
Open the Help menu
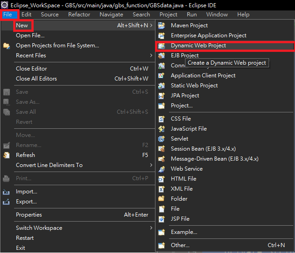coord(243,15)
